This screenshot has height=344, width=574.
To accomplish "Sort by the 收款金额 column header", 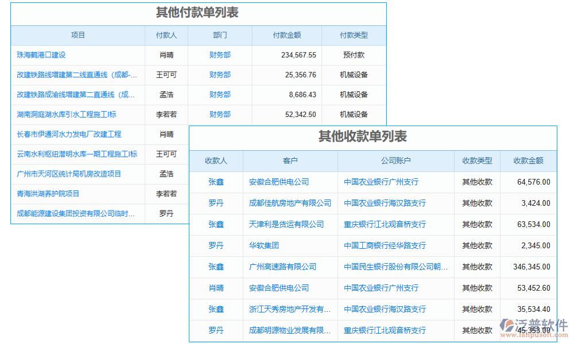I will pyautogui.click(x=528, y=161).
